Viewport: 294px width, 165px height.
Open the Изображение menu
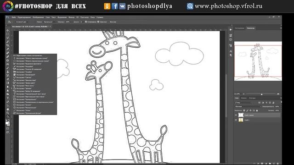click(x=38, y=17)
